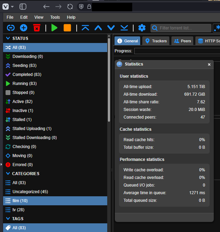Filter by Stalled Uploading (1) status
Image resolution: width=220 pixels, height=232 pixels.
coord(55,129)
